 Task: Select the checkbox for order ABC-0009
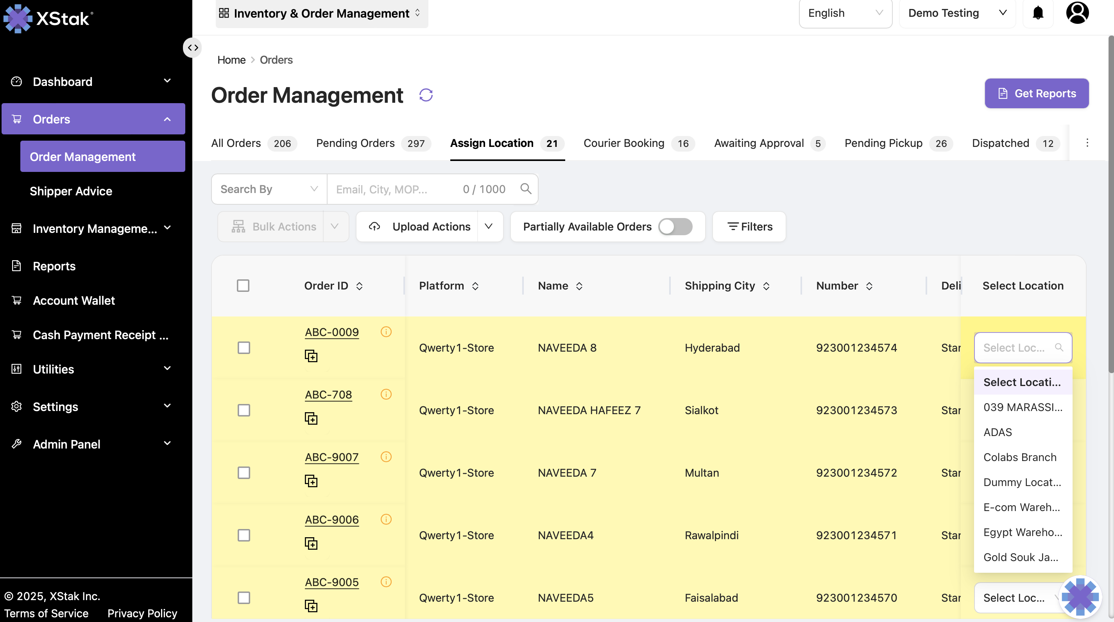click(244, 348)
